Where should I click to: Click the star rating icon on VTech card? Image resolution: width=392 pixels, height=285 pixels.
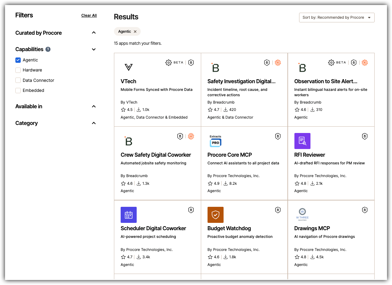pos(123,110)
